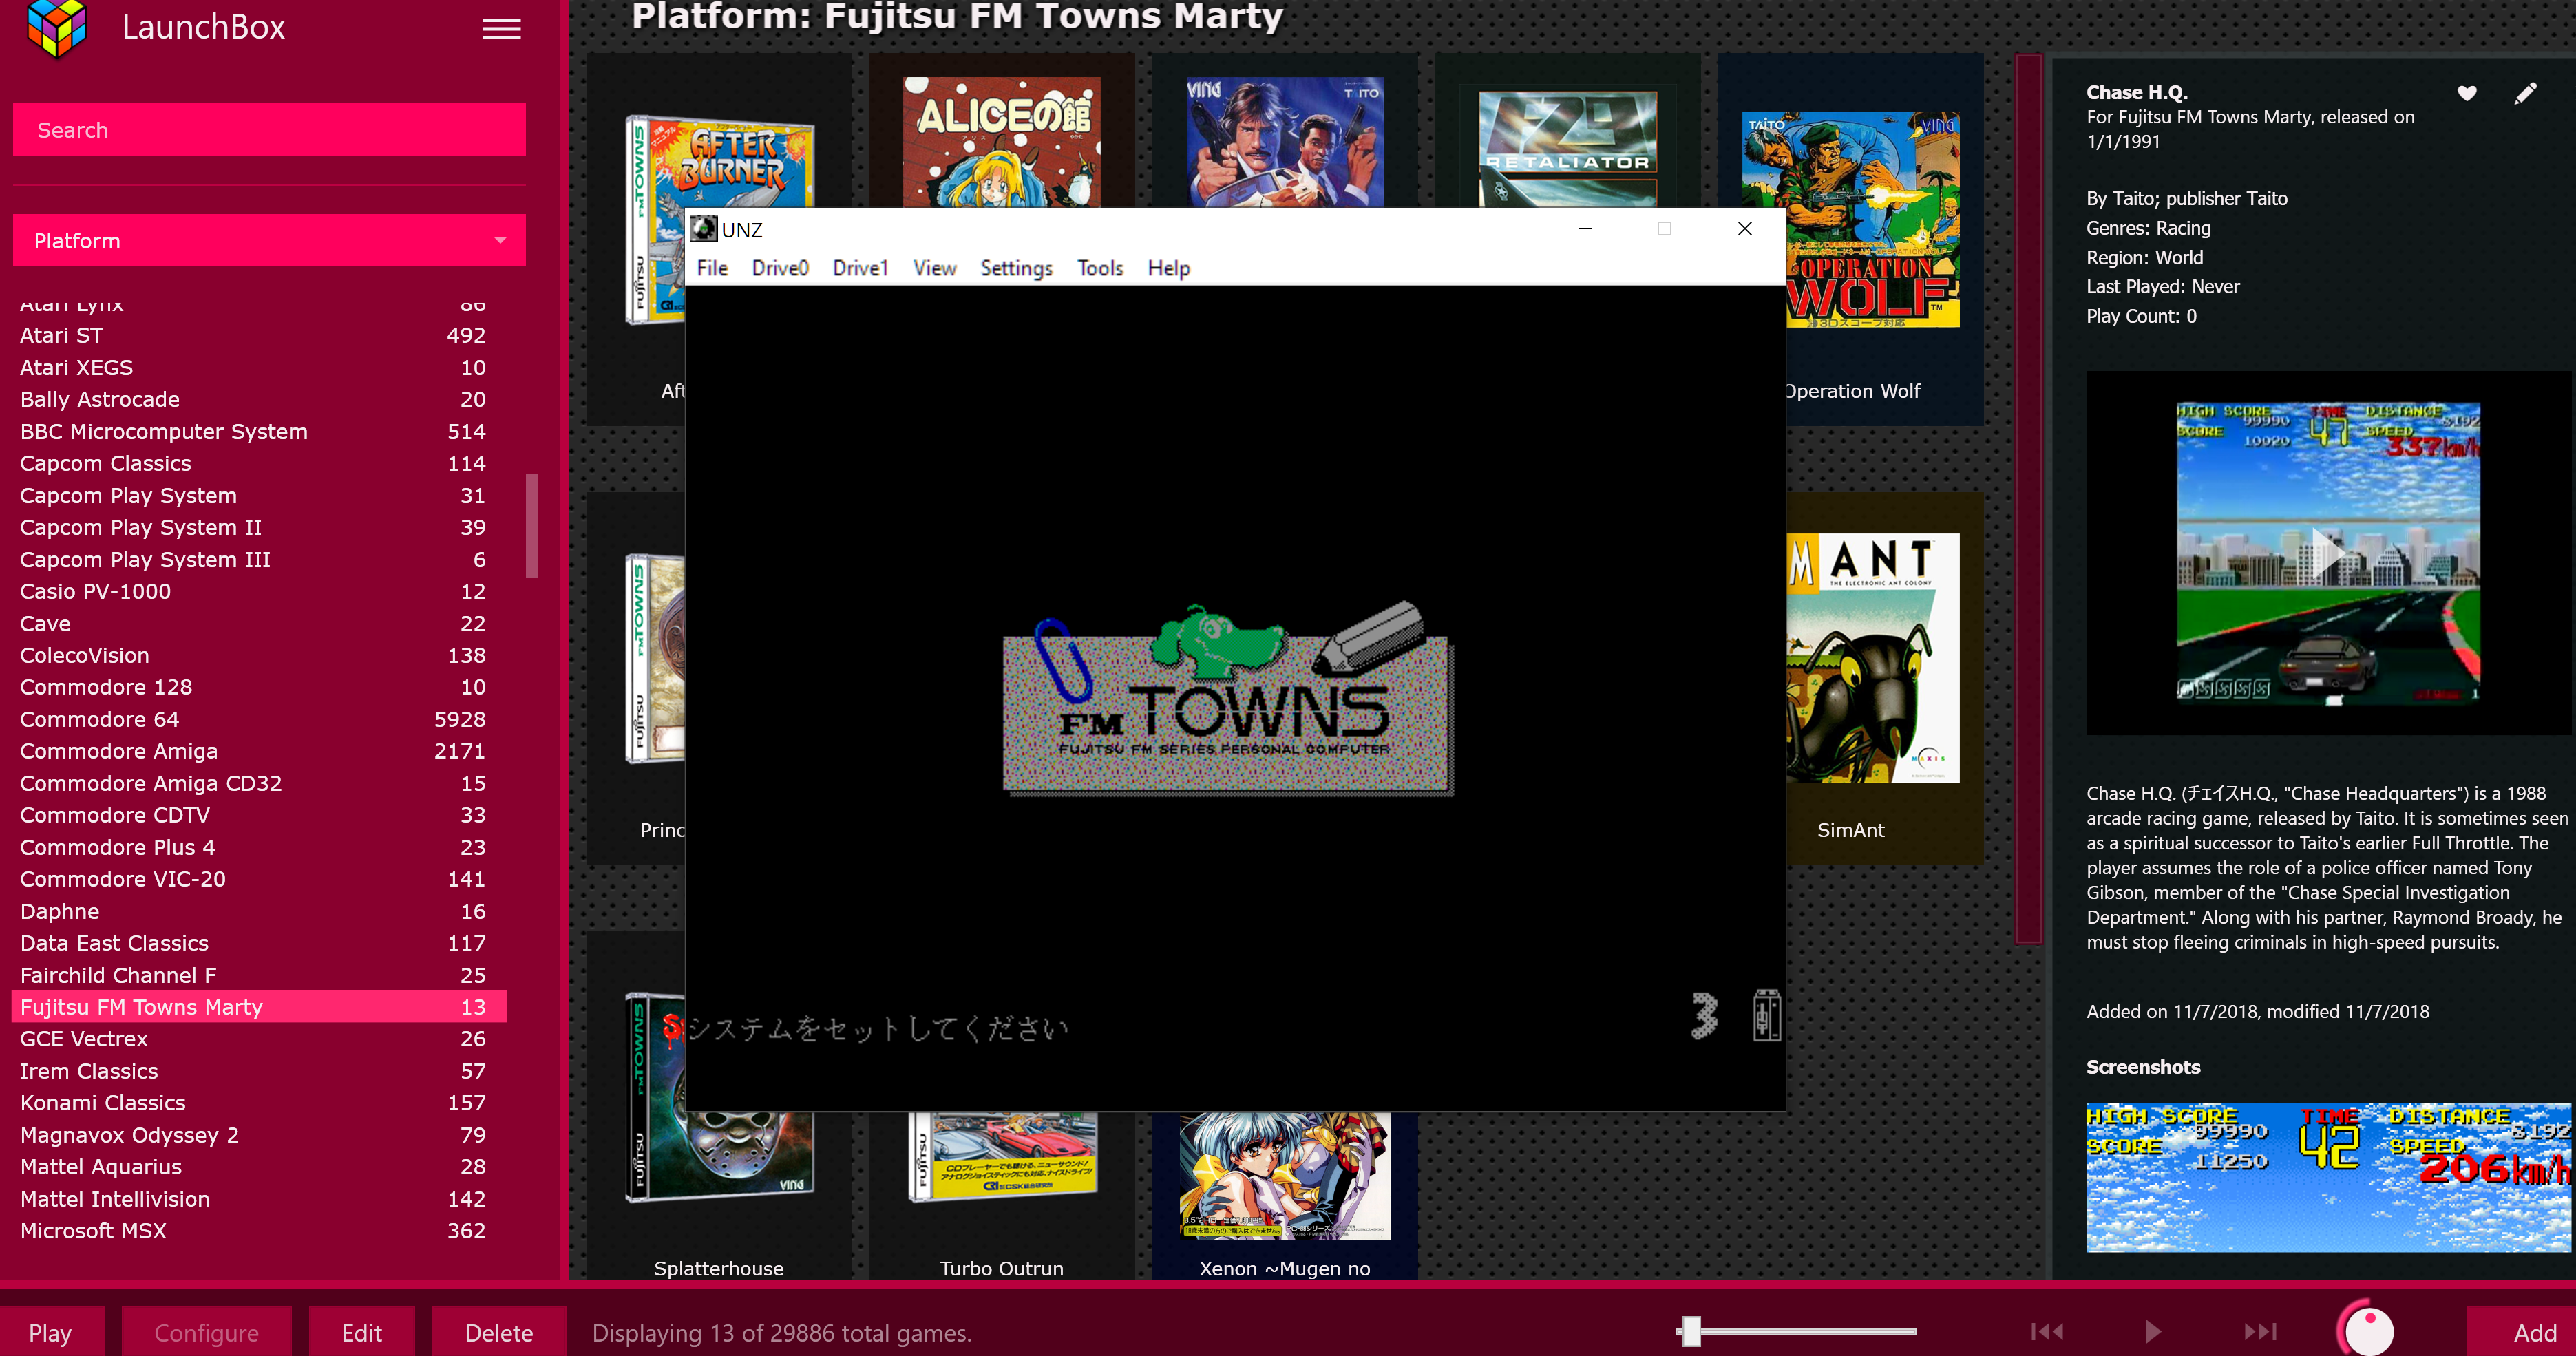Select the SimAnt game cover
This screenshot has width=2576, height=1356.
point(1873,657)
